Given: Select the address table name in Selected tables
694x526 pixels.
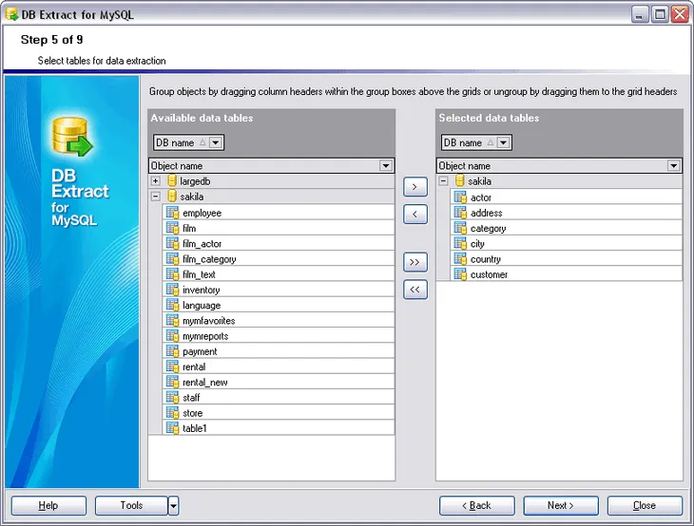Looking at the screenshot, I should coord(487,213).
